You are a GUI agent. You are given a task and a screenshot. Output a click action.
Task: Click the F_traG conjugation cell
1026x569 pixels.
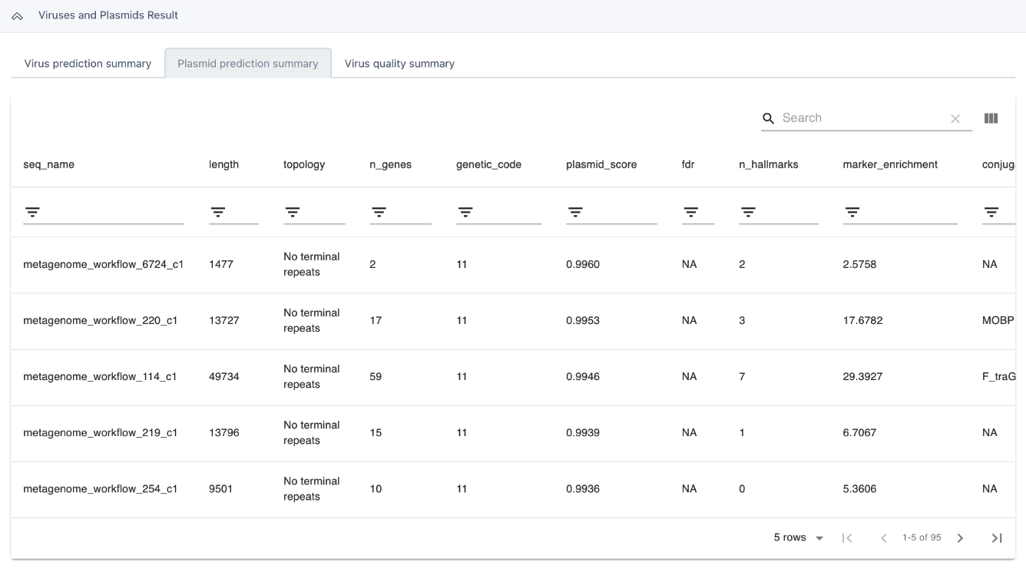[998, 376]
